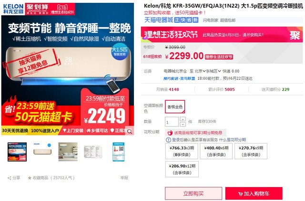Click the quantity input field
Viewport: 305px width, 201px height.
(172, 122)
